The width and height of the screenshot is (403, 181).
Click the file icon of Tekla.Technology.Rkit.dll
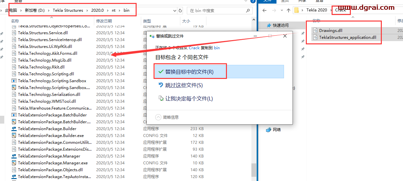tap(14, 67)
